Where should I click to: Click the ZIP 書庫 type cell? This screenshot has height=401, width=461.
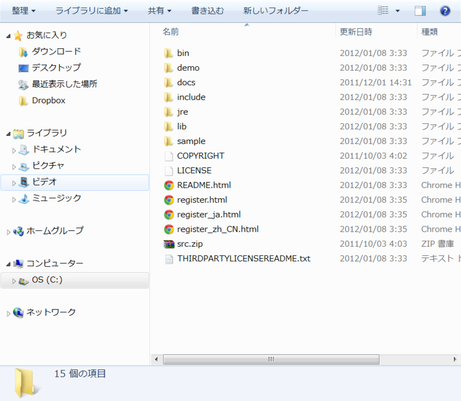438,244
